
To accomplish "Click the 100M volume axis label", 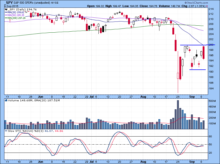I will 212,123.
